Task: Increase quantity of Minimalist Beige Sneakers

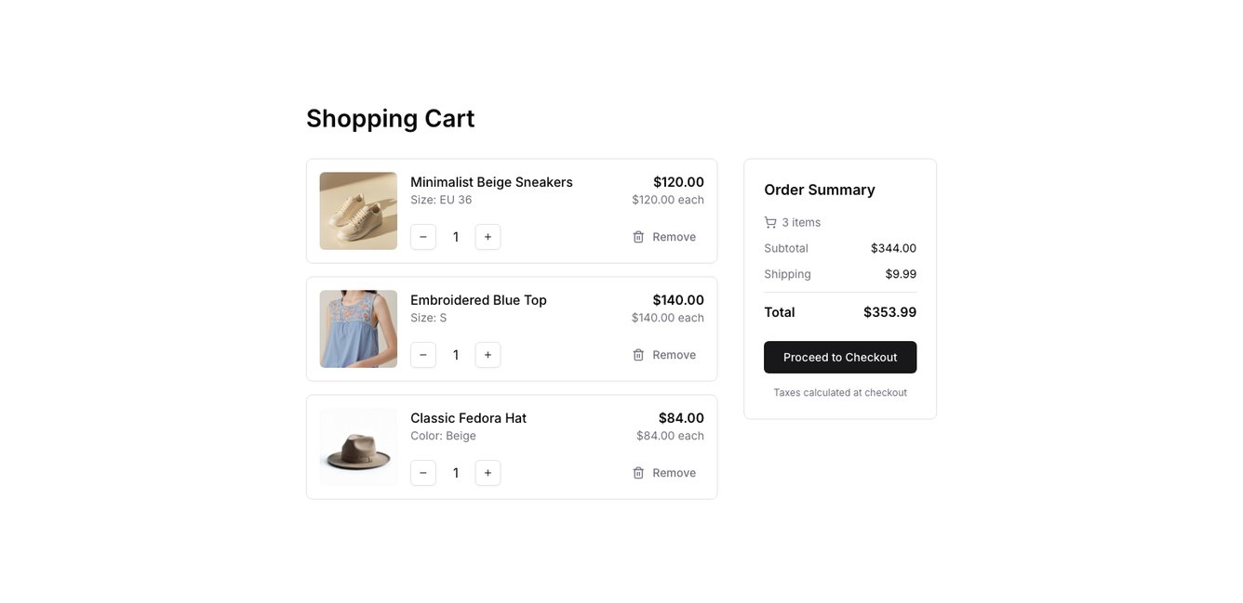Action: (x=488, y=237)
